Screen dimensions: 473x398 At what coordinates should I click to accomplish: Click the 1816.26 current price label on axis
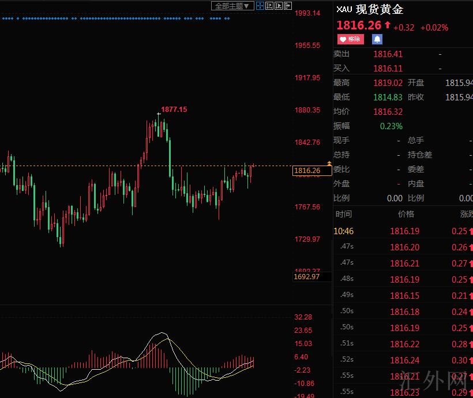click(307, 171)
